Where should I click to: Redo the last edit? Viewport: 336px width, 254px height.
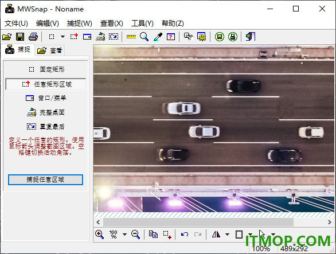(198, 235)
